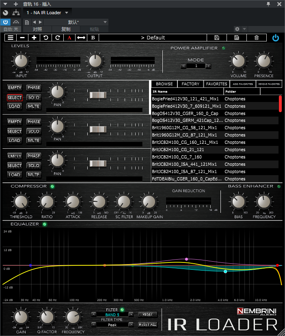Click the INPUT level knob

point(21,61)
